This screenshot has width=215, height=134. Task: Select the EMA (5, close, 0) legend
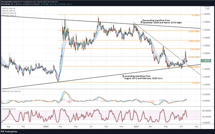(9, 9)
